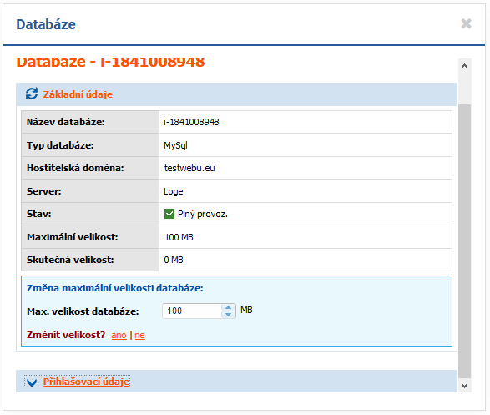Select the database name i-1841008948 value
Screen dimensions: 490x415
(191, 122)
